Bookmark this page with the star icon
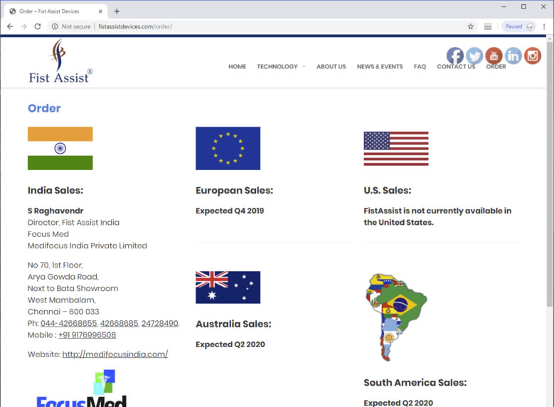554x407 pixels. tap(470, 26)
